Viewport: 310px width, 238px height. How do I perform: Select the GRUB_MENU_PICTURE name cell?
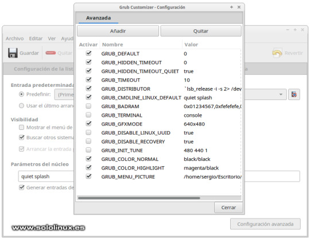[128, 177]
